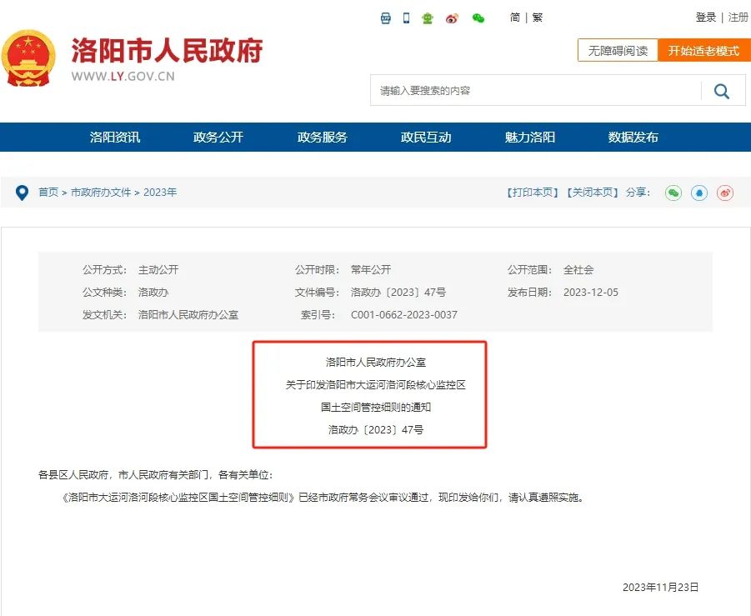Open 市政府办文件 breadcrumb link
This screenshot has height=616, width=751.
pos(101,193)
